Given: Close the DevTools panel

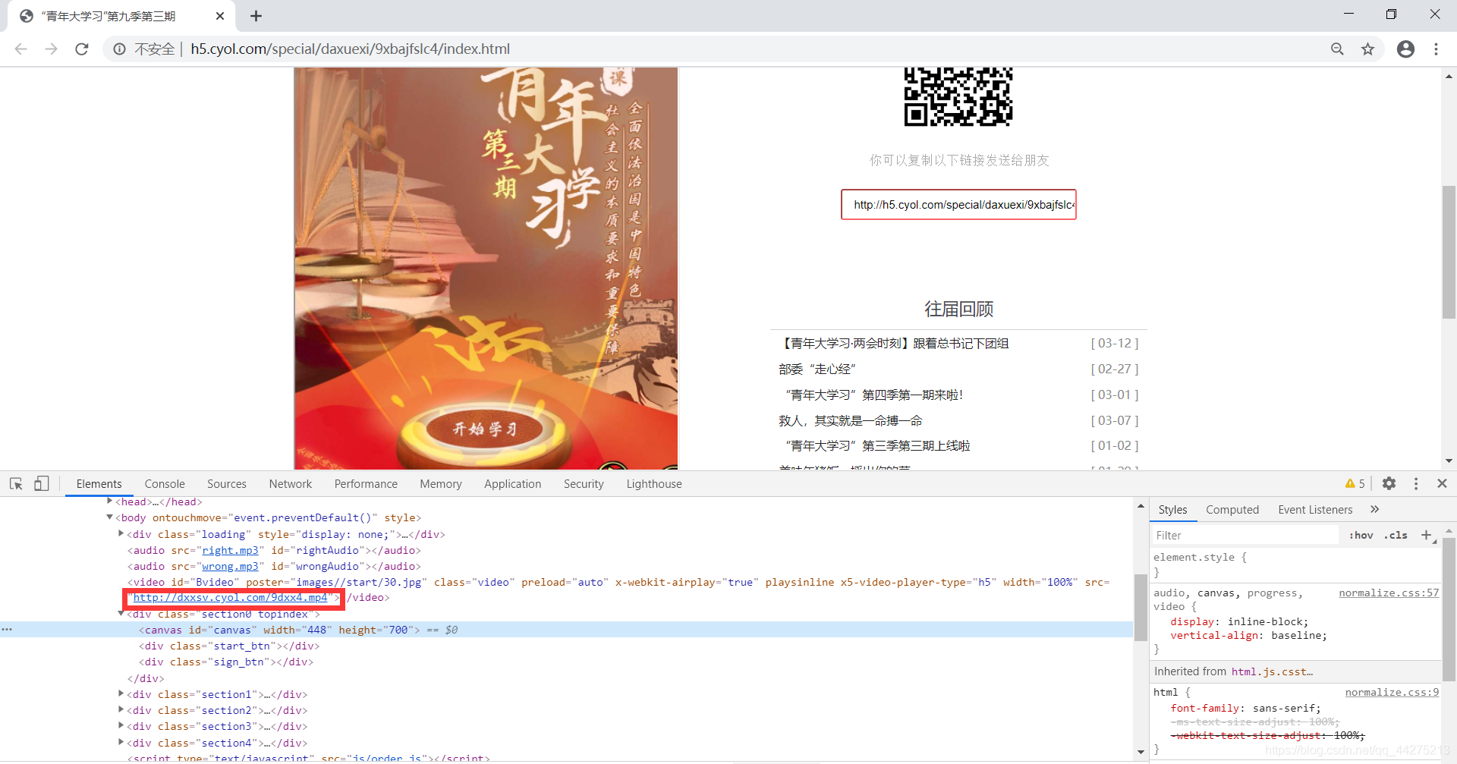Looking at the screenshot, I should (x=1442, y=483).
